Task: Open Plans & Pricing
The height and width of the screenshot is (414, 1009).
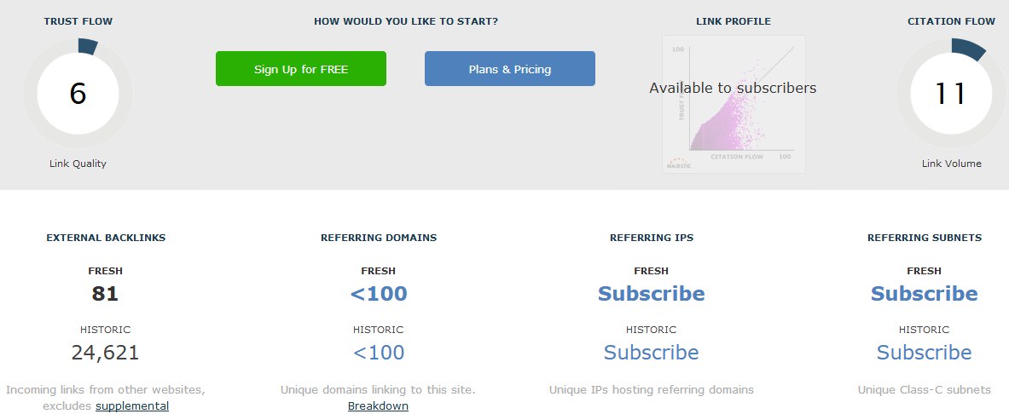Action: (x=510, y=69)
